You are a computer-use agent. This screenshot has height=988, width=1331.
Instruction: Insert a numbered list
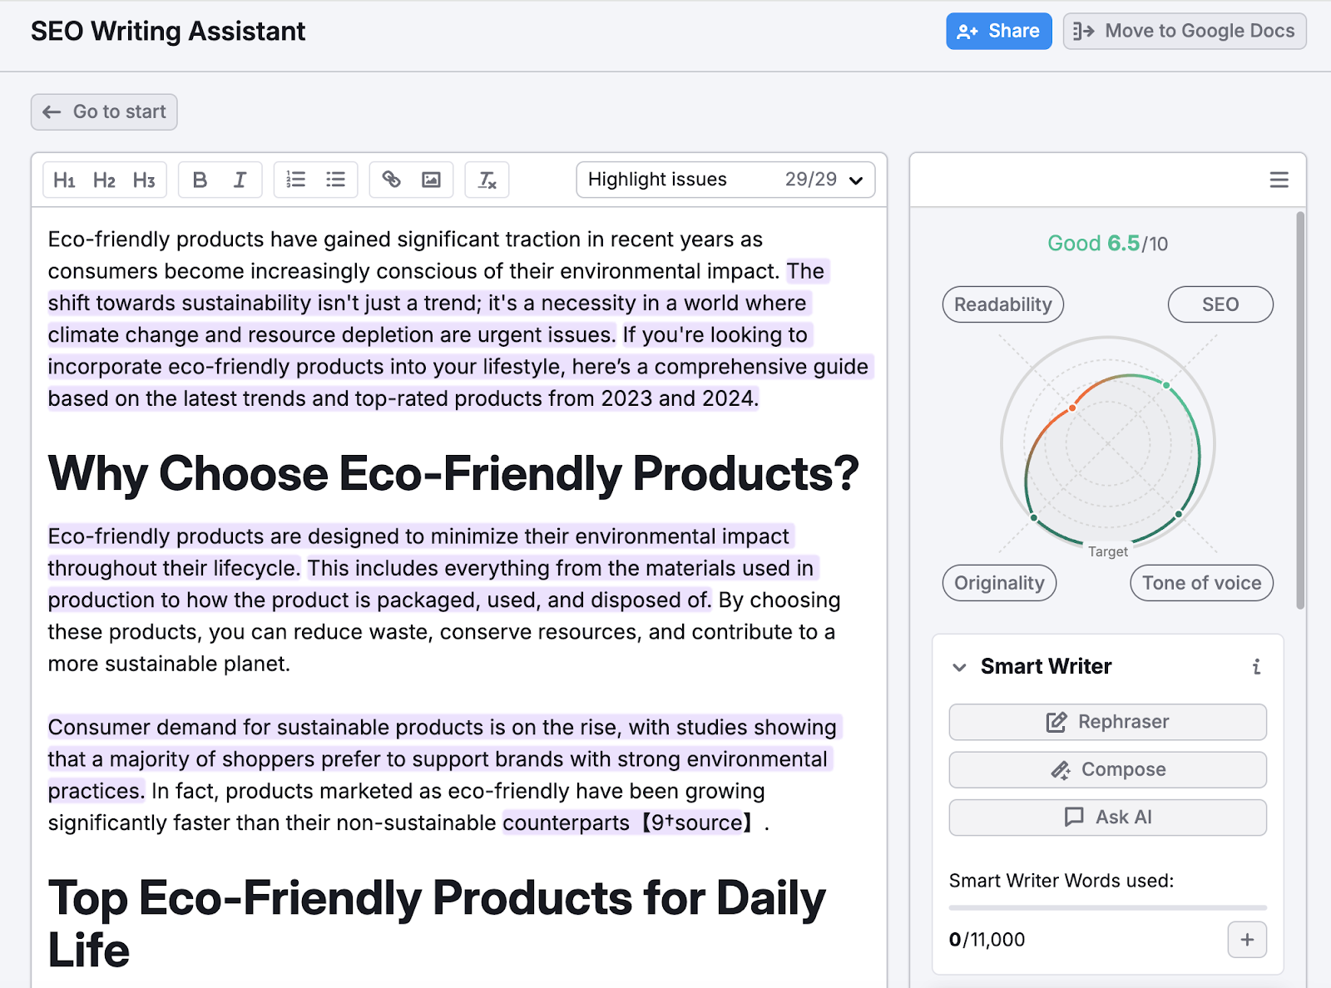coord(295,180)
